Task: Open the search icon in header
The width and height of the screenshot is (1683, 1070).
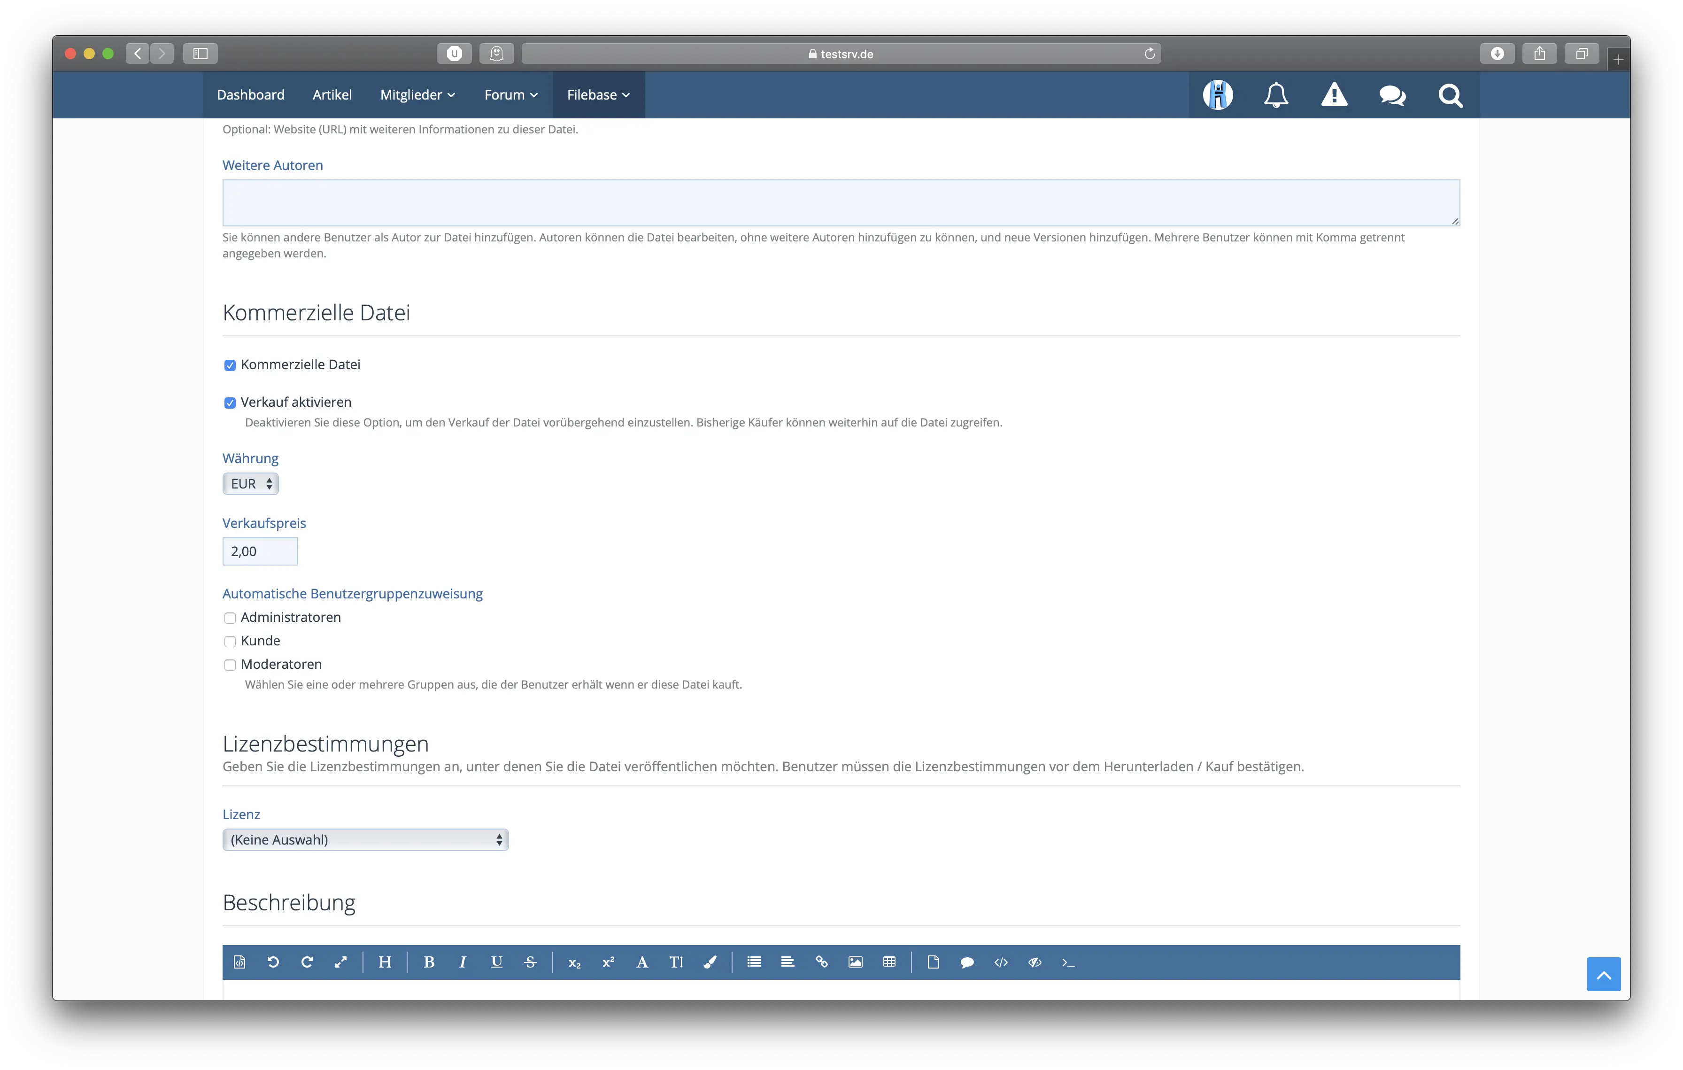Action: (1450, 95)
